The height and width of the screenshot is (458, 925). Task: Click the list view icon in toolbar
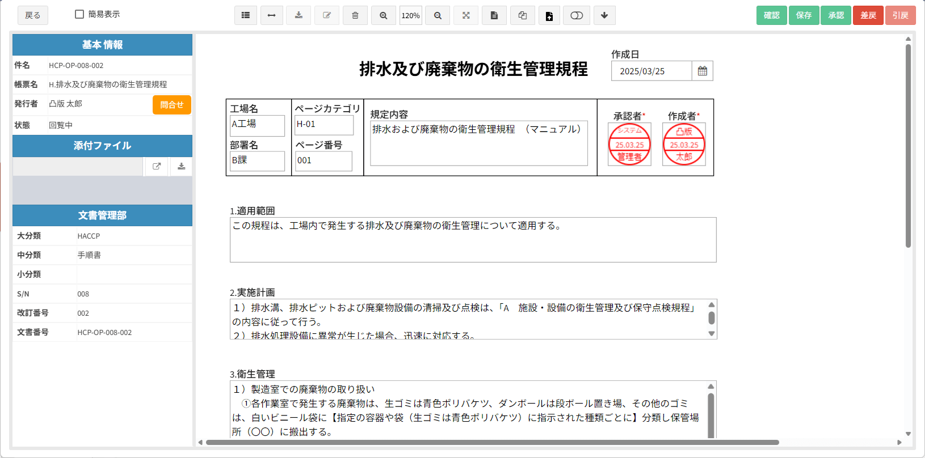246,15
